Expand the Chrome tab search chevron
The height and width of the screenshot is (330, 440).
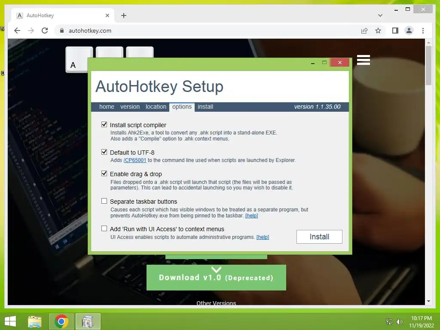pyautogui.click(x=380, y=15)
